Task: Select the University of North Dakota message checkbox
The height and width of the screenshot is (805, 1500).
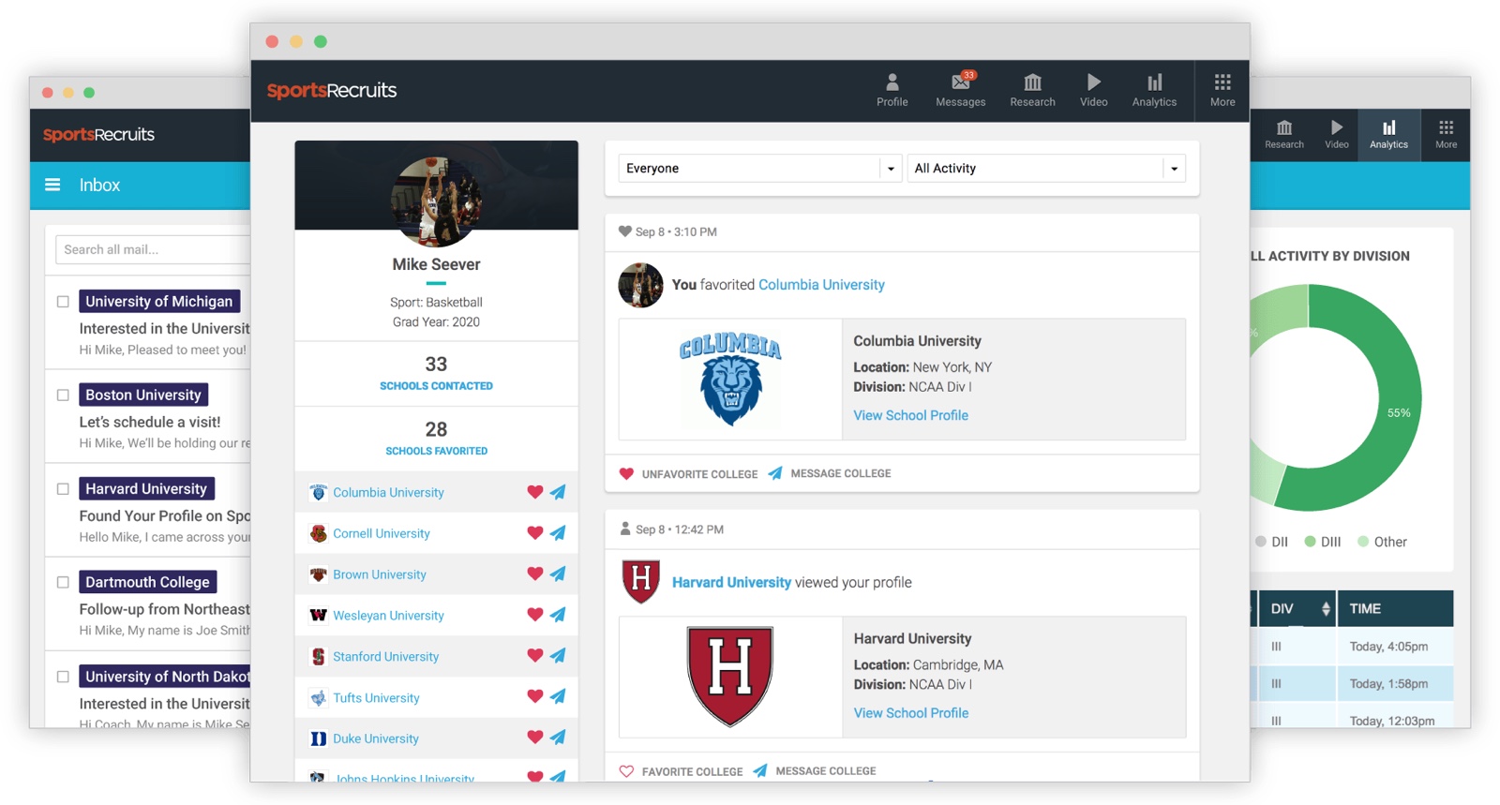Action: [63, 677]
